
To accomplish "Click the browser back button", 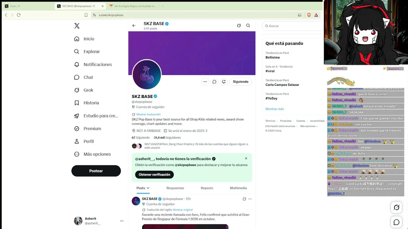I will tap(6, 15).
